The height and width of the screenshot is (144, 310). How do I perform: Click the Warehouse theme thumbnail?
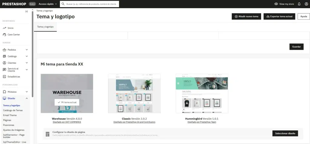point(67,93)
